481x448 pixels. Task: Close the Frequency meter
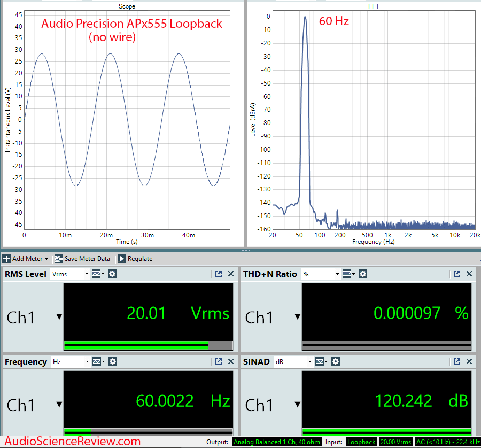click(x=231, y=361)
